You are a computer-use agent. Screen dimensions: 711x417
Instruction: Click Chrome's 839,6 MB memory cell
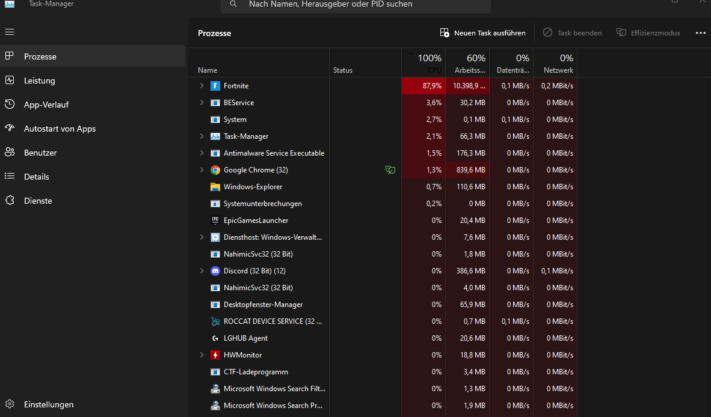467,170
